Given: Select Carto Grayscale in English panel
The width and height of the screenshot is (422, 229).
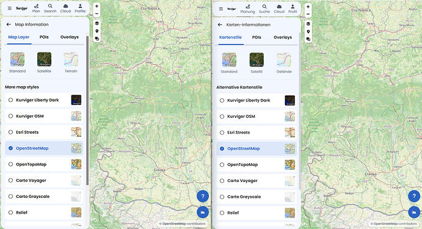Looking at the screenshot, I should (44, 197).
